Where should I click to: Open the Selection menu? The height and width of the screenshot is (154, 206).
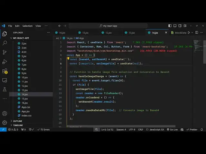coord(27,26)
